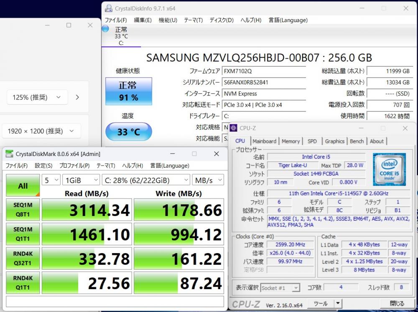Click the CrystalDiskMark title bar icon
Screen dimensions: 418x312
coord(9,154)
